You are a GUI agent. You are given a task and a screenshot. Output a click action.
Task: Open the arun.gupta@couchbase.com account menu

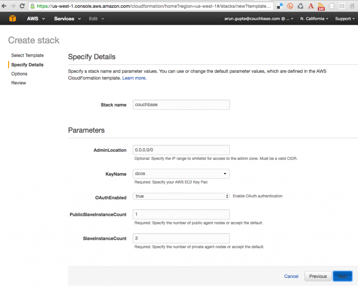pos(259,19)
